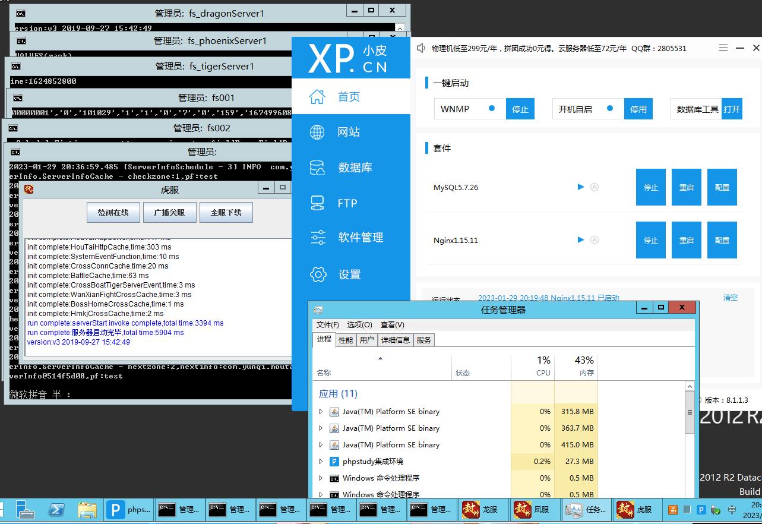762x524 pixels.
Task: Select the 进程 tab in Task Manager
Action: tap(324, 339)
